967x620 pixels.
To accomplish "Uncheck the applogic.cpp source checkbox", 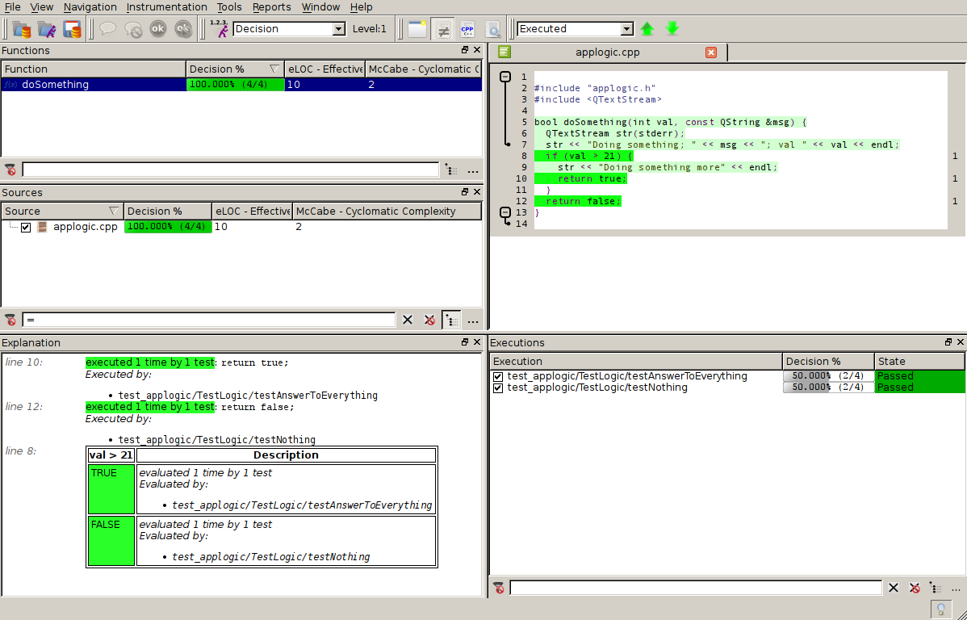I will pos(25,227).
